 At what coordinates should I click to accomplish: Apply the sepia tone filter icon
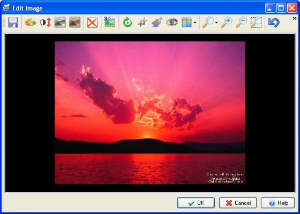click(x=75, y=22)
